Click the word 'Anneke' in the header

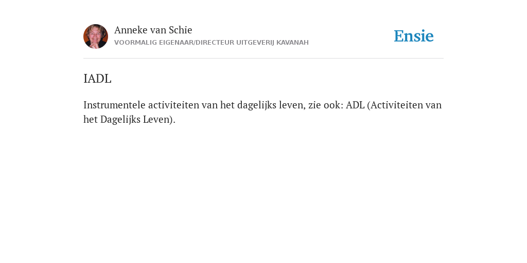tap(131, 30)
